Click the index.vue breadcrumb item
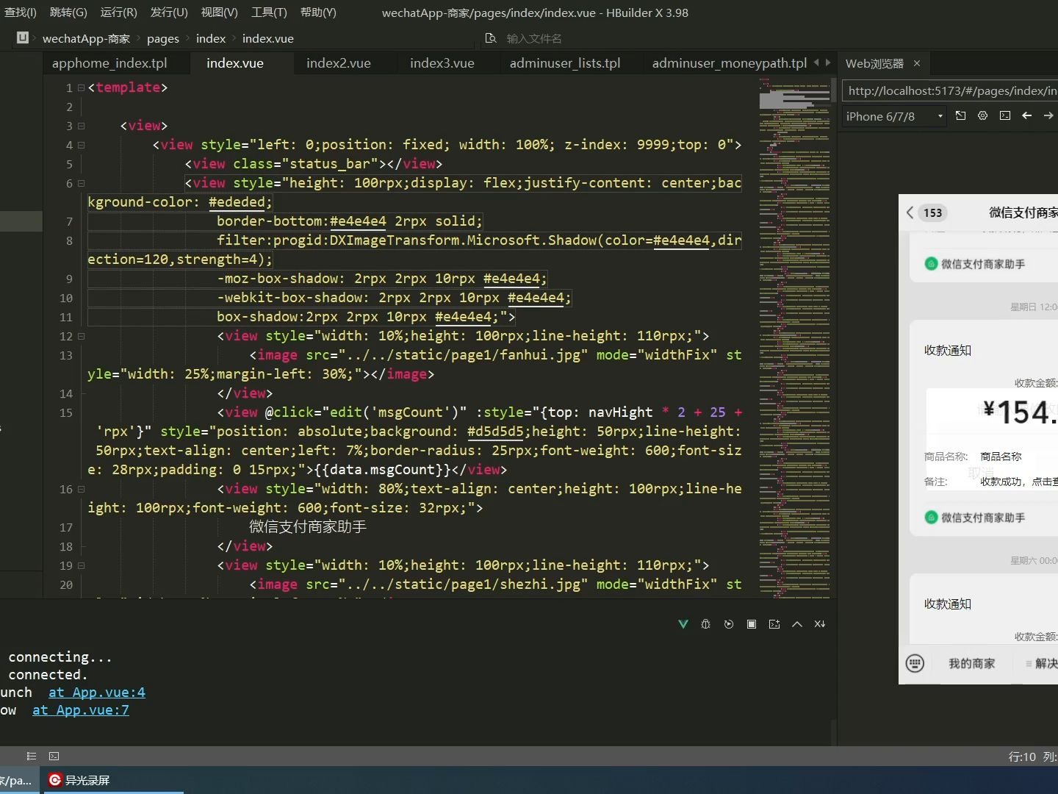The height and width of the screenshot is (794, 1058). coord(268,38)
